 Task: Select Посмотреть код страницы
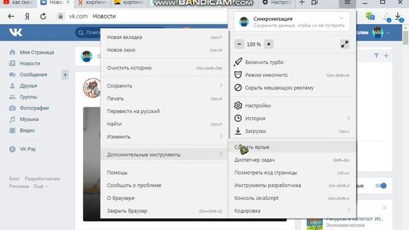pos(292,172)
